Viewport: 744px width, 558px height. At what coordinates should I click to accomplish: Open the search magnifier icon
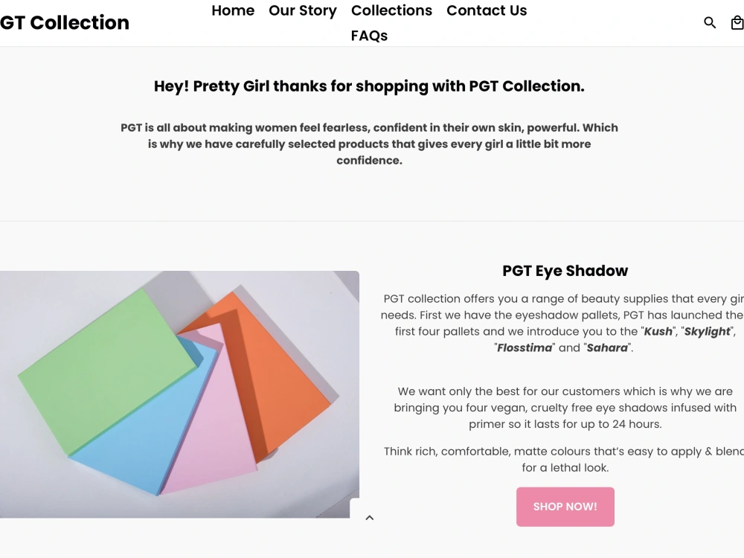tap(709, 22)
